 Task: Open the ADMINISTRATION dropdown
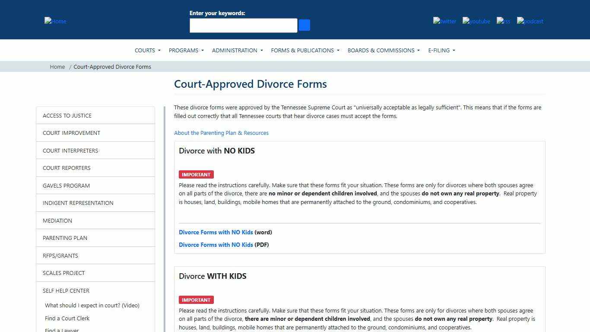(x=237, y=50)
